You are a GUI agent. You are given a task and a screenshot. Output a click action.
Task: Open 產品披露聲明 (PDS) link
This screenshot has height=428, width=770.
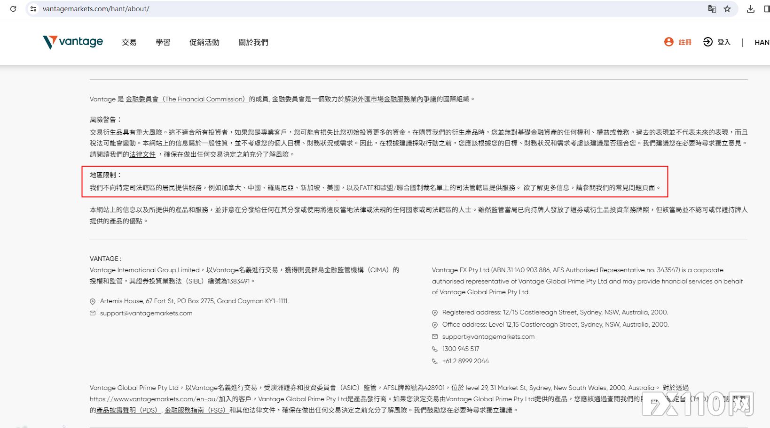[x=129, y=410]
